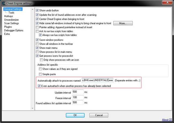The image size is (174, 123).
Task: Check Only show processes with an icon
Action: [x=41, y=60]
